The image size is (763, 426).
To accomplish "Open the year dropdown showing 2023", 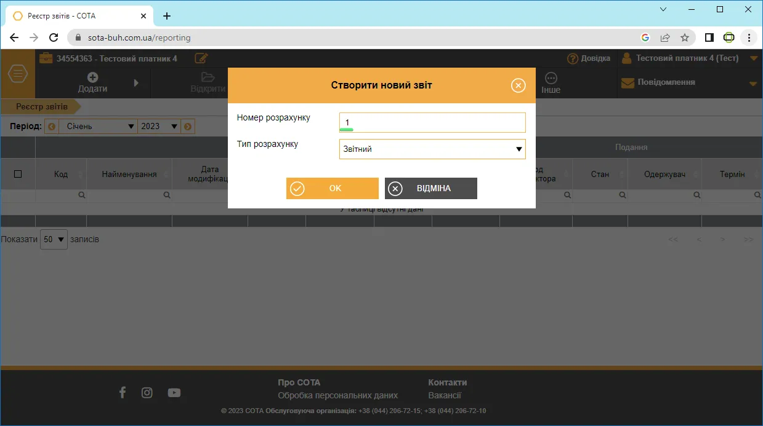I will click(159, 127).
